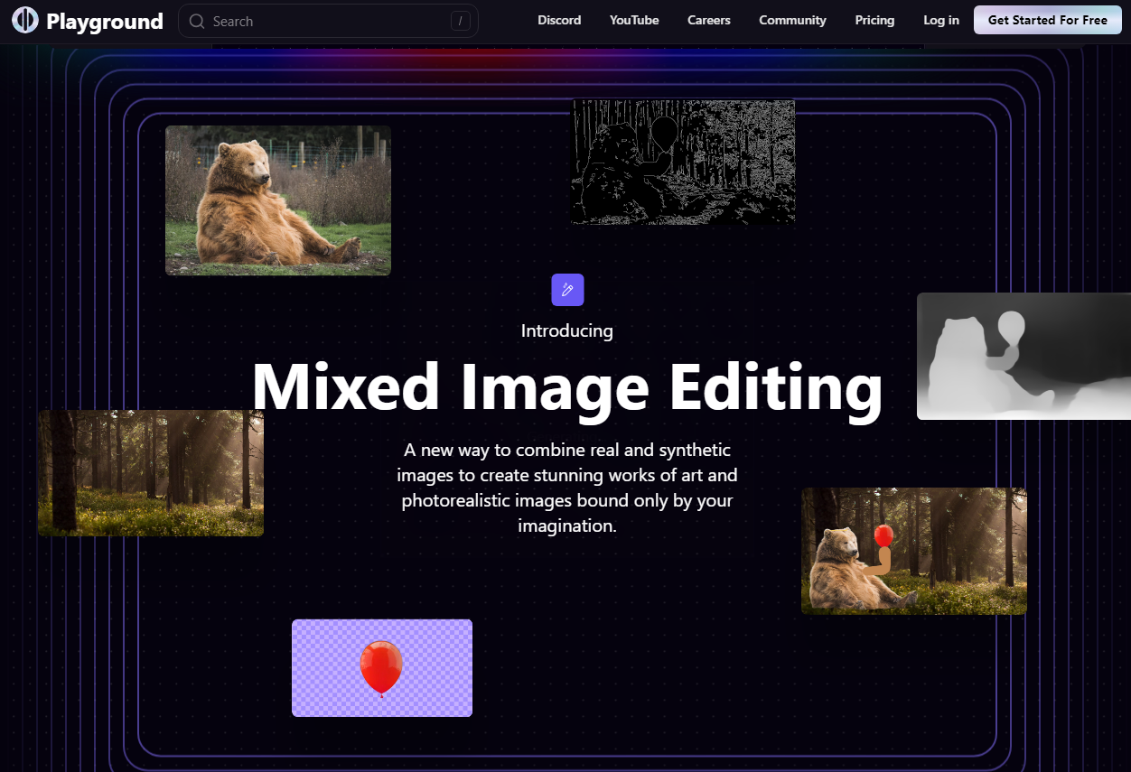Click the Playground brand name
Image resolution: width=1131 pixels, height=772 pixels.
[105, 21]
